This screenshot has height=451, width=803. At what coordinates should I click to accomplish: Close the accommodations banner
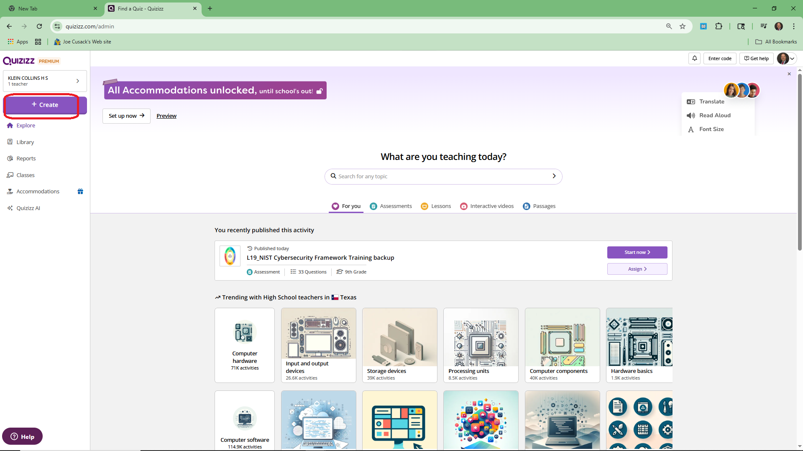[789, 74]
